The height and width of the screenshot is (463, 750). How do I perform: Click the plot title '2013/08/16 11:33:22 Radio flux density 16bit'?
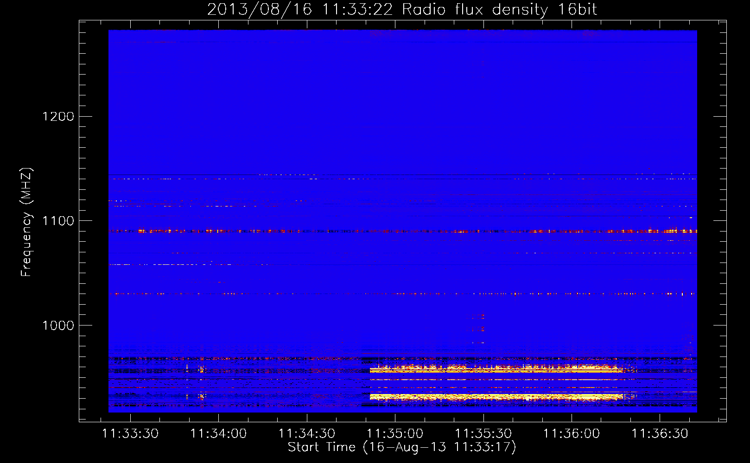point(402,9)
